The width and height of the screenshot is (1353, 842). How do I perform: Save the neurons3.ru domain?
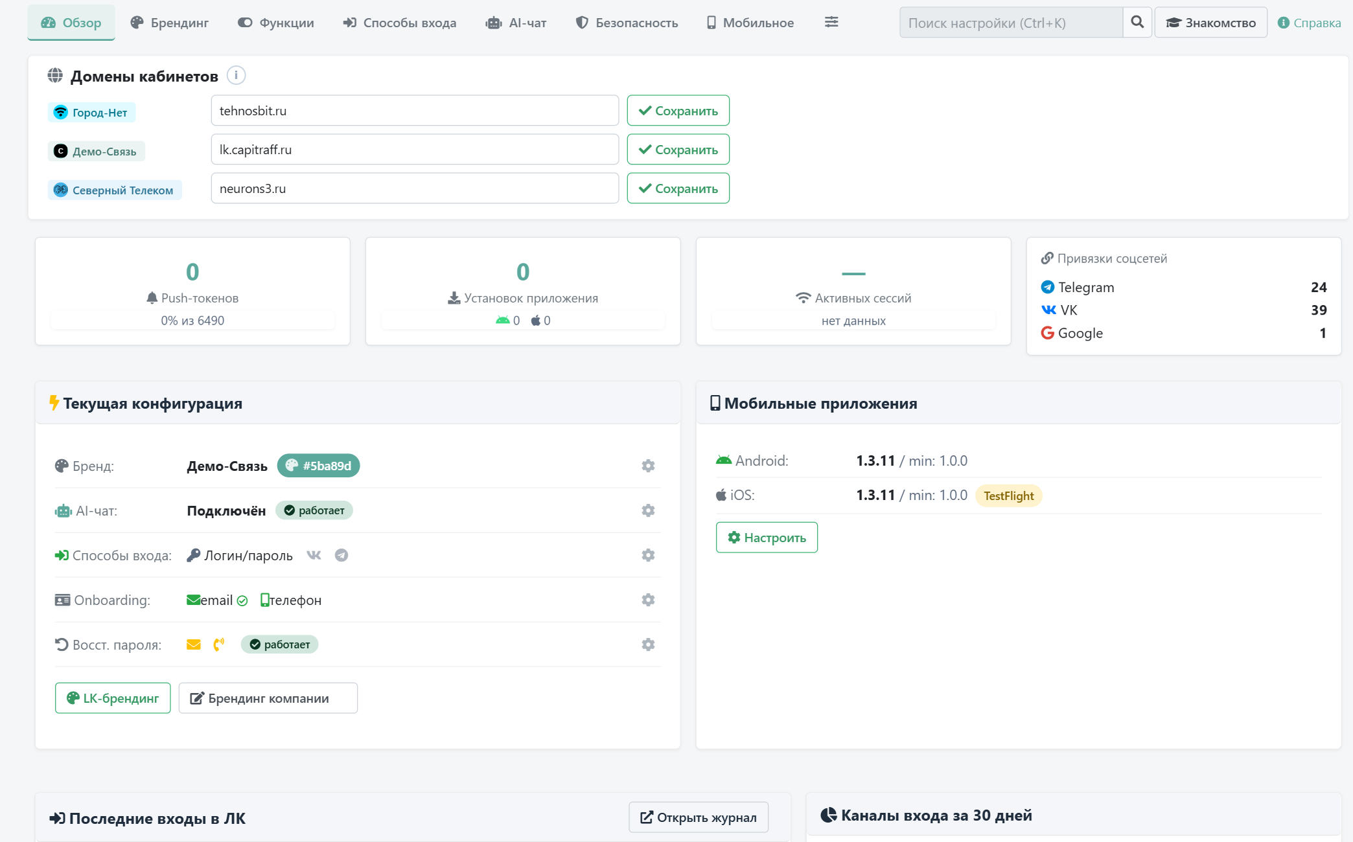point(678,188)
